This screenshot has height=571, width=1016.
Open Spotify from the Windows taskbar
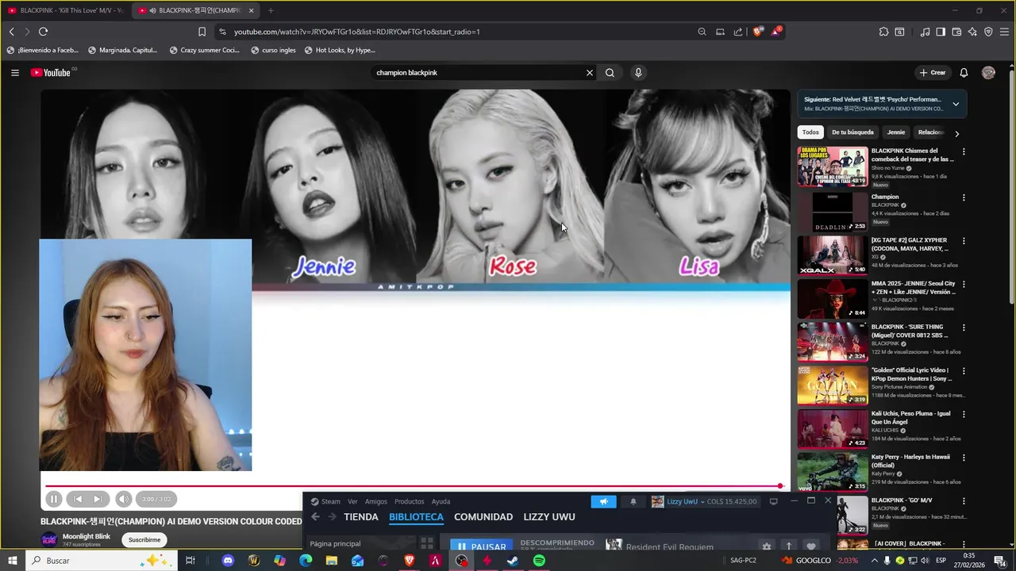click(x=539, y=561)
